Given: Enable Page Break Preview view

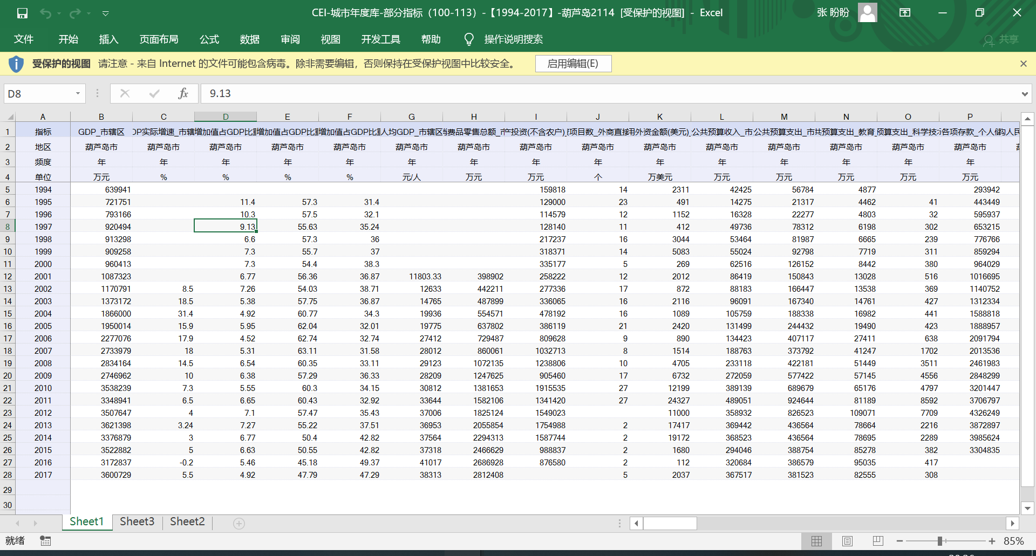Looking at the screenshot, I should [x=878, y=541].
